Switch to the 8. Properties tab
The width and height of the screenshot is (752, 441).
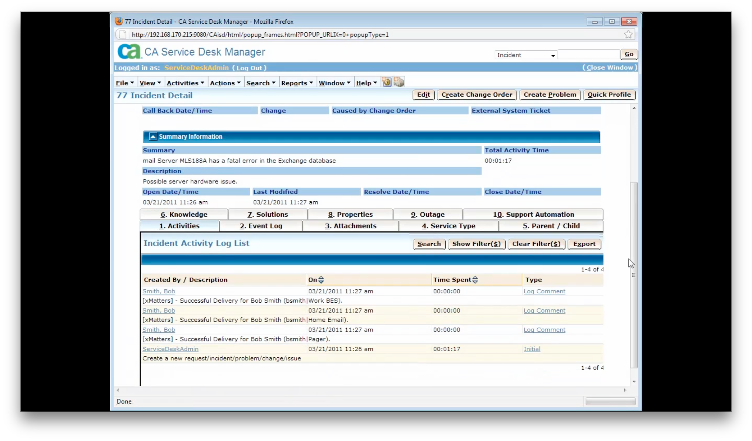tap(350, 215)
